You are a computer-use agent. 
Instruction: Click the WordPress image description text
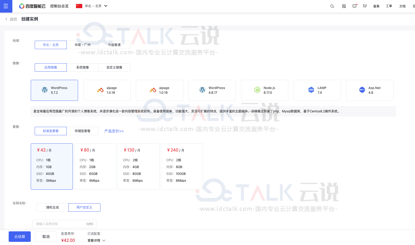[187, 111]
